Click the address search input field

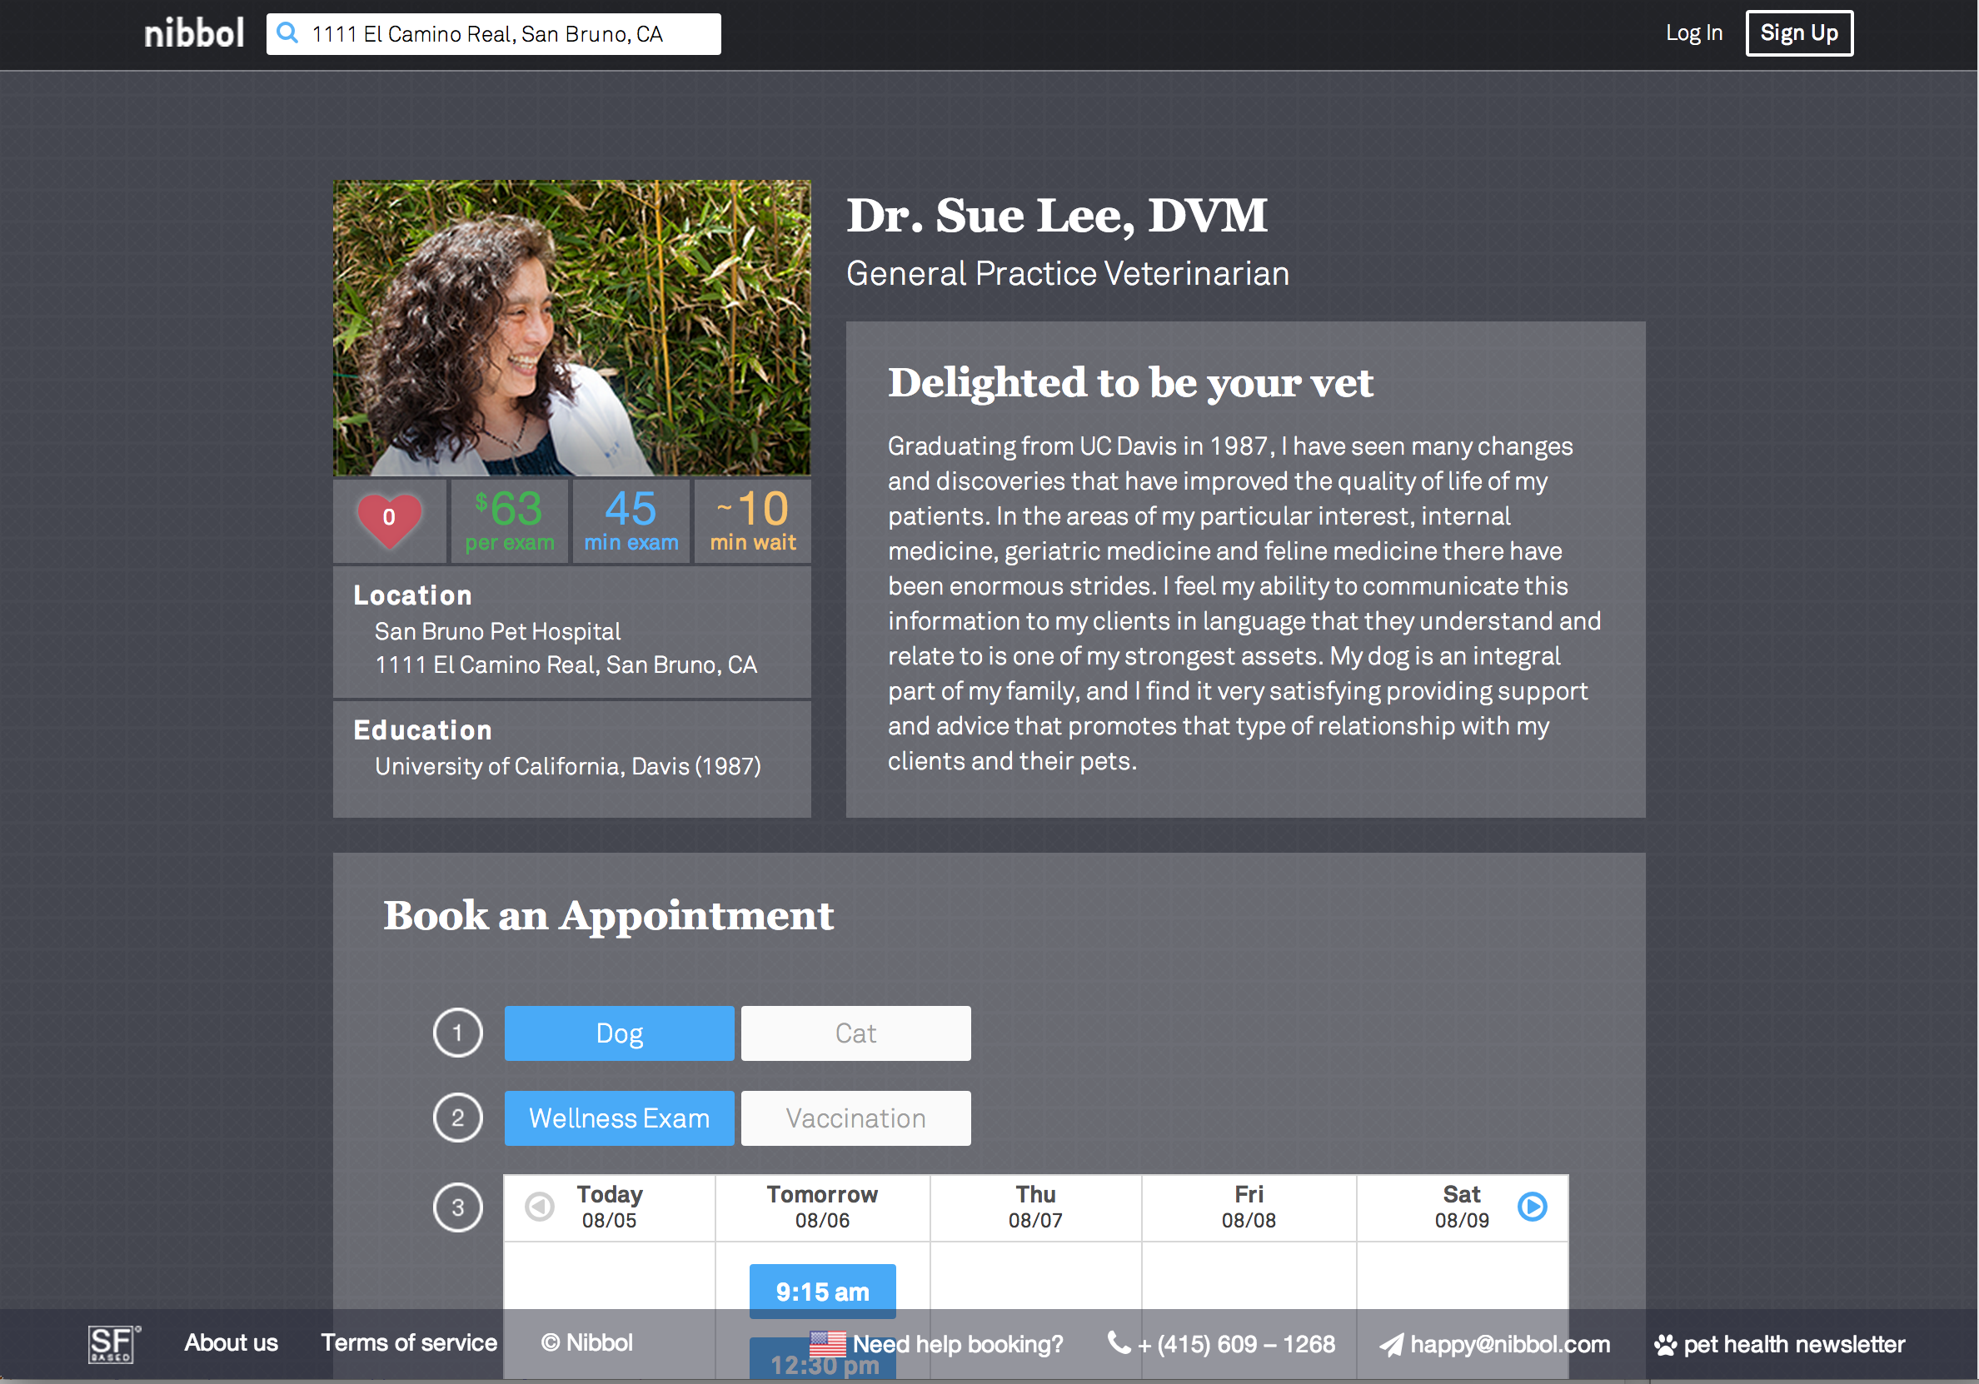pos(509,33)
